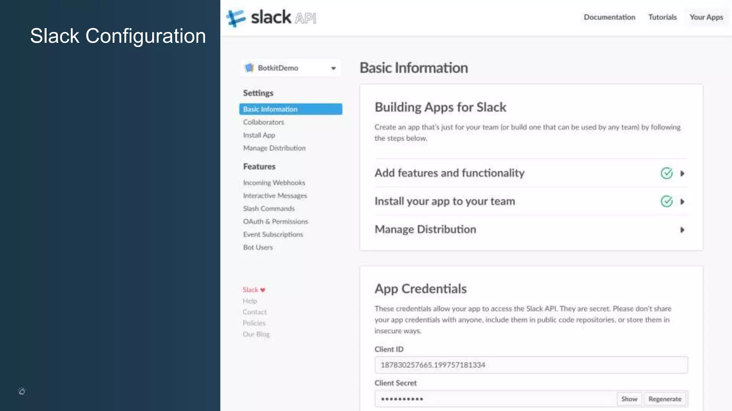Open Event Subscriptions feature
Image resolution: width=732 pixels, height=411 pixels.
(x=273, y=234)
